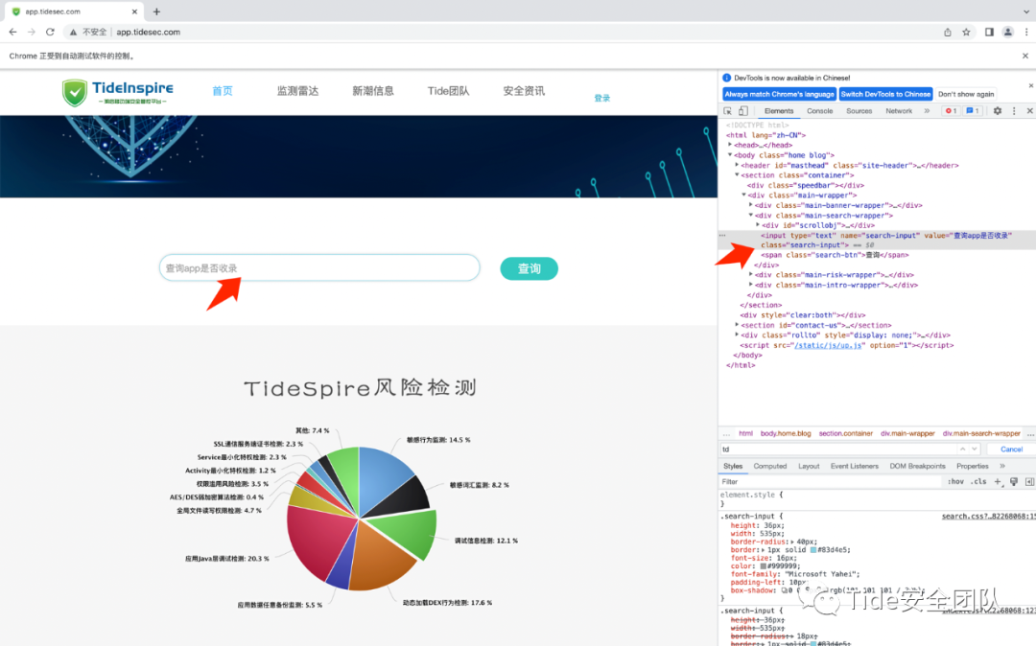Open the Tide团队 navigation link

448,91
